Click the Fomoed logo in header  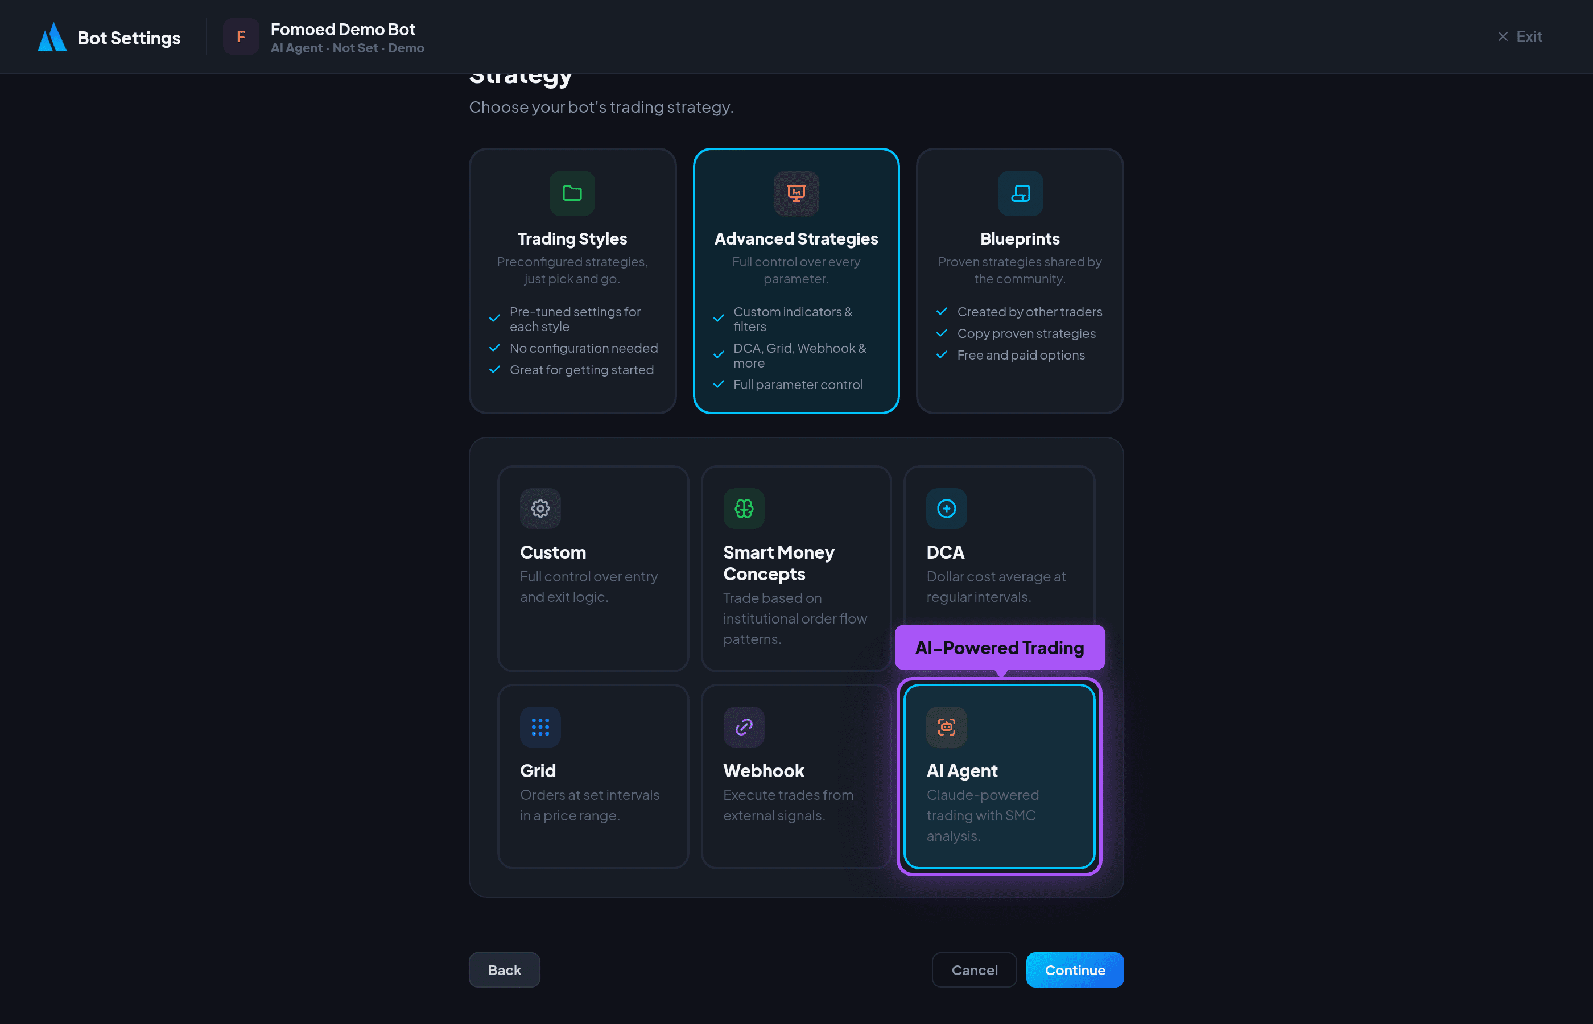pos(52,37)
